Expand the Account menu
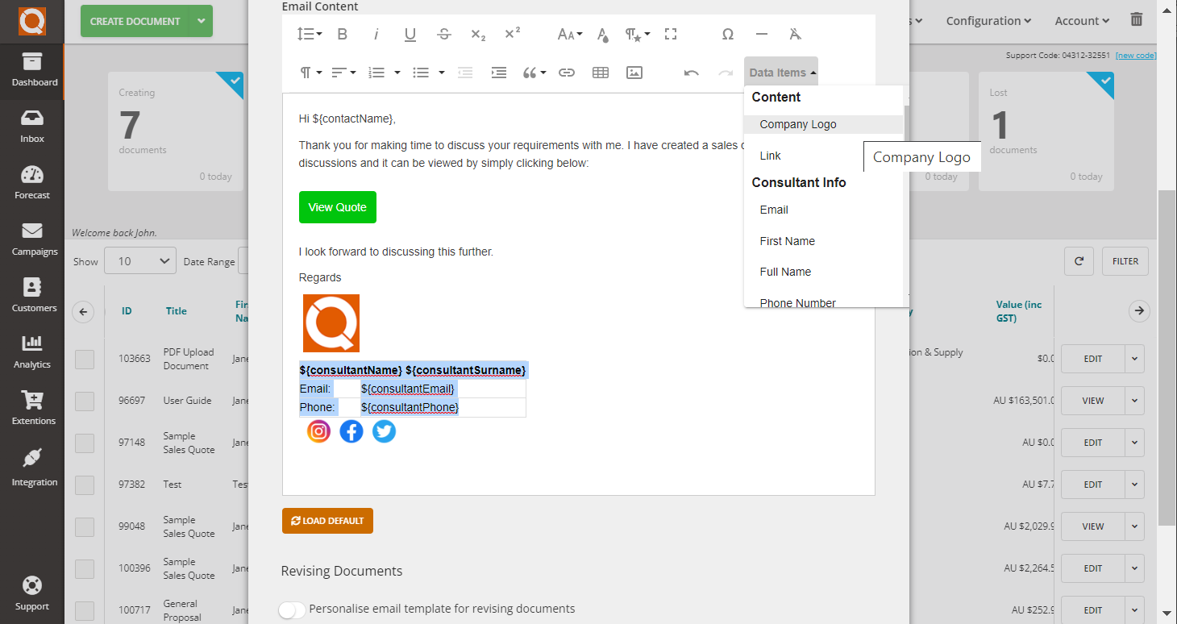 coord(1081,20)
